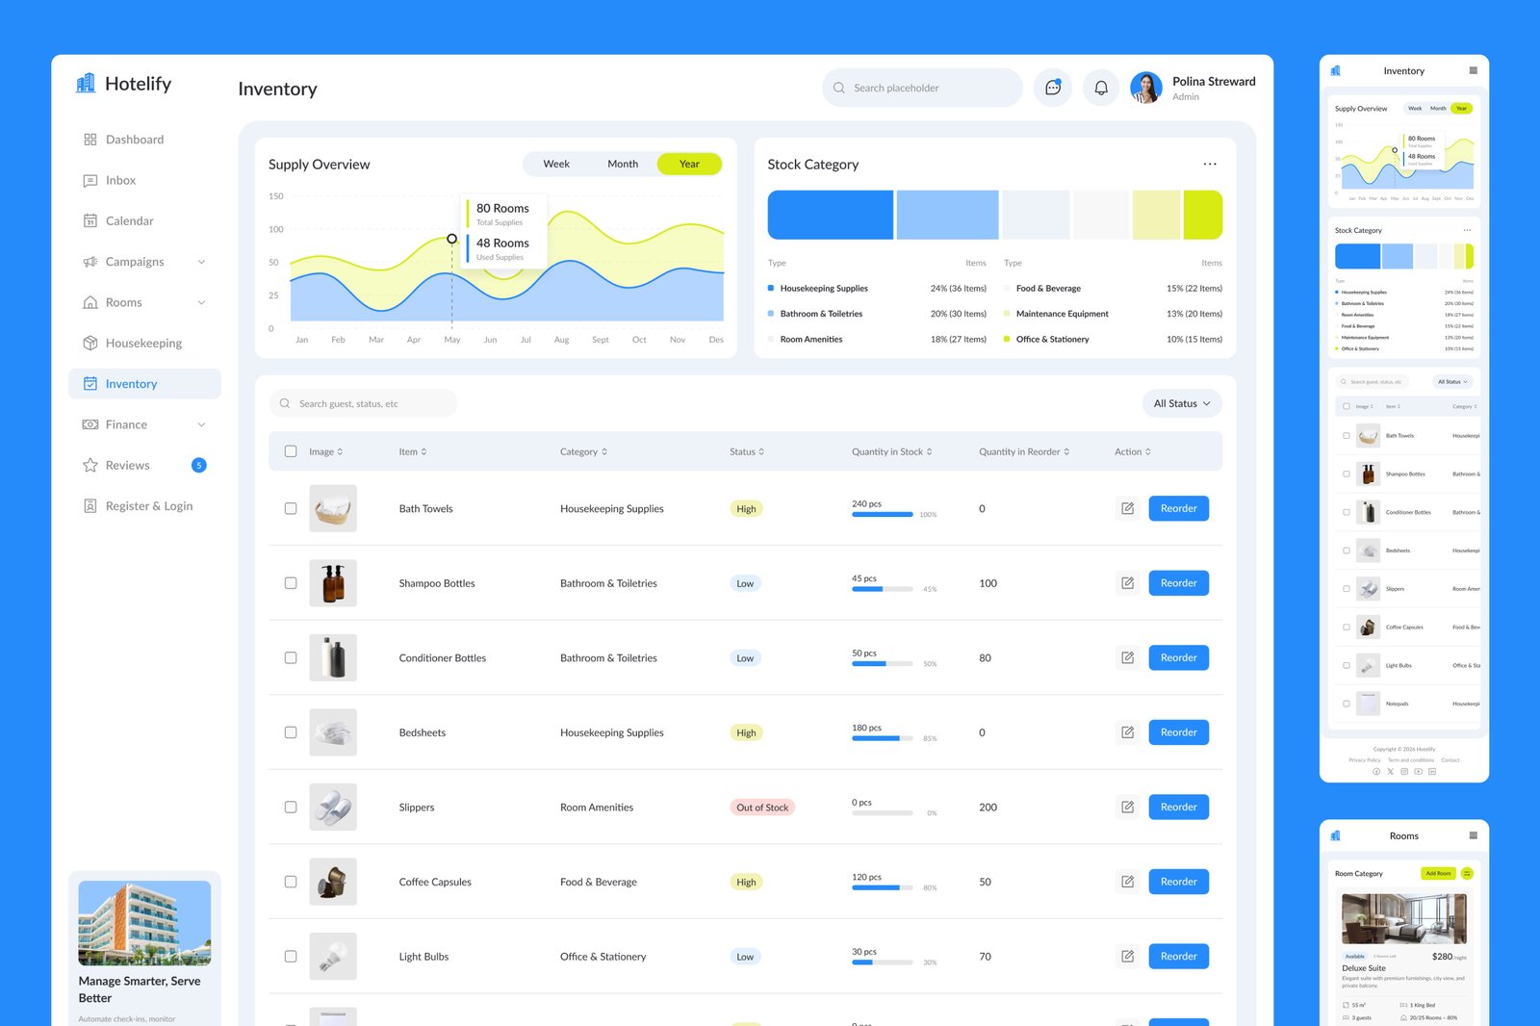This screenshot has width=1540, height=1026.
Task: Open the All Status filter dropdown
Action: (1181, 402)
